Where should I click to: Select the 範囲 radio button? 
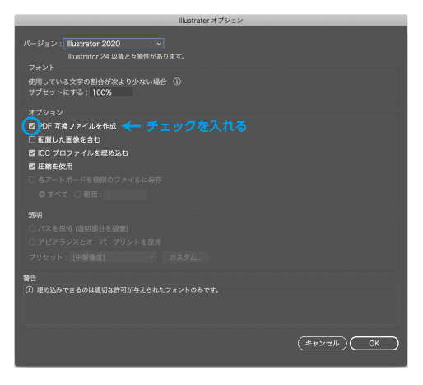pos(77,195)
